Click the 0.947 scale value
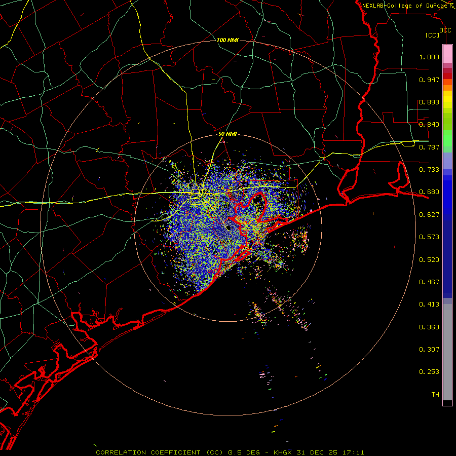 (x=429, y=80)
